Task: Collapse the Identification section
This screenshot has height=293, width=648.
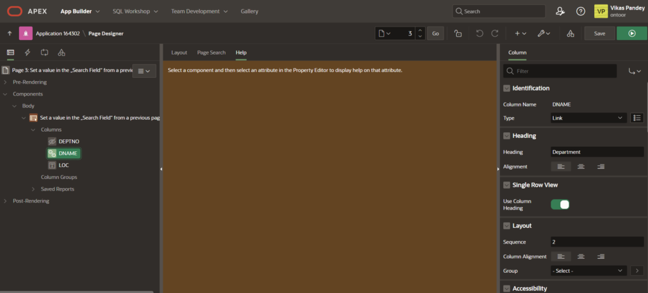Action: (x=506, y=88)
